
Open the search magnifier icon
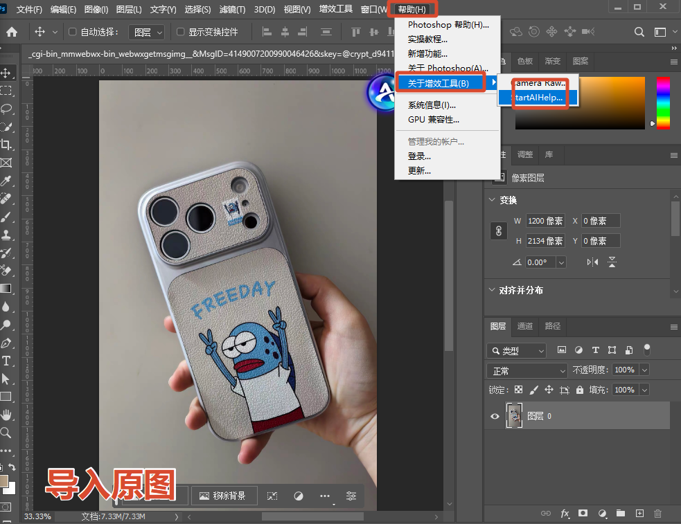(639, 32)
